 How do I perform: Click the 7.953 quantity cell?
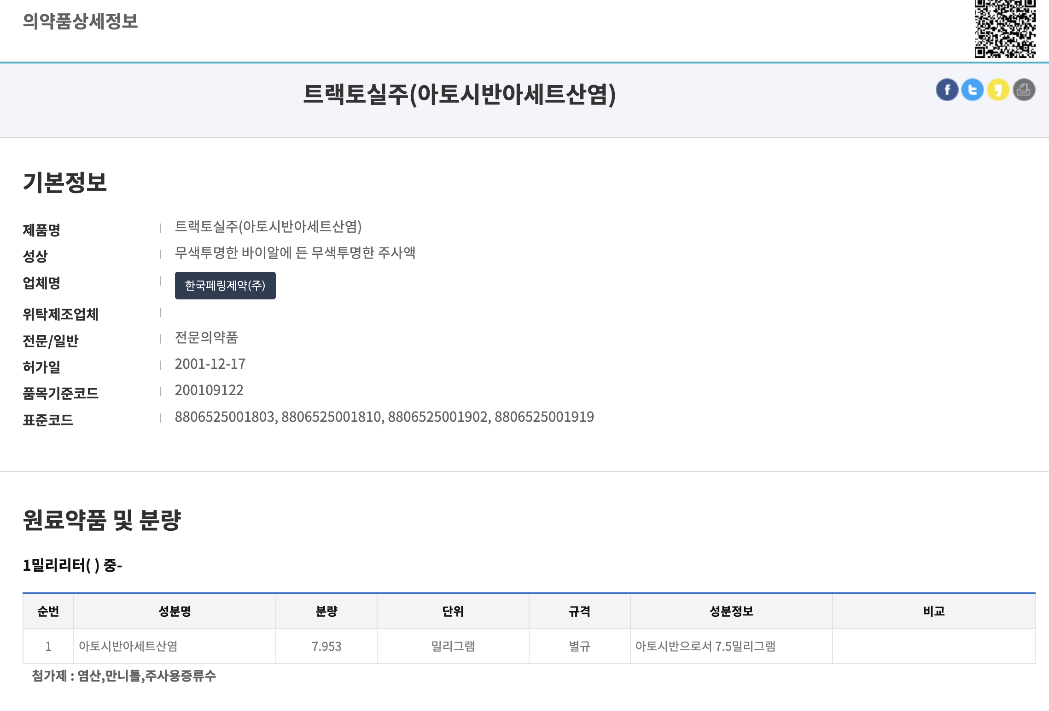[x=326, y=646]
